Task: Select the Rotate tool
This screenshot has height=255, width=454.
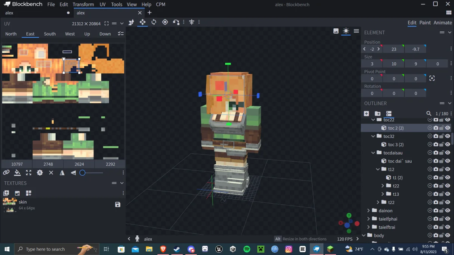Action: (154, 22)
